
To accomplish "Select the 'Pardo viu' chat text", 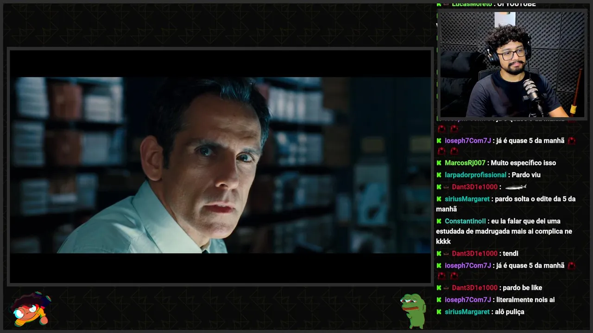I will click(526, 175).
